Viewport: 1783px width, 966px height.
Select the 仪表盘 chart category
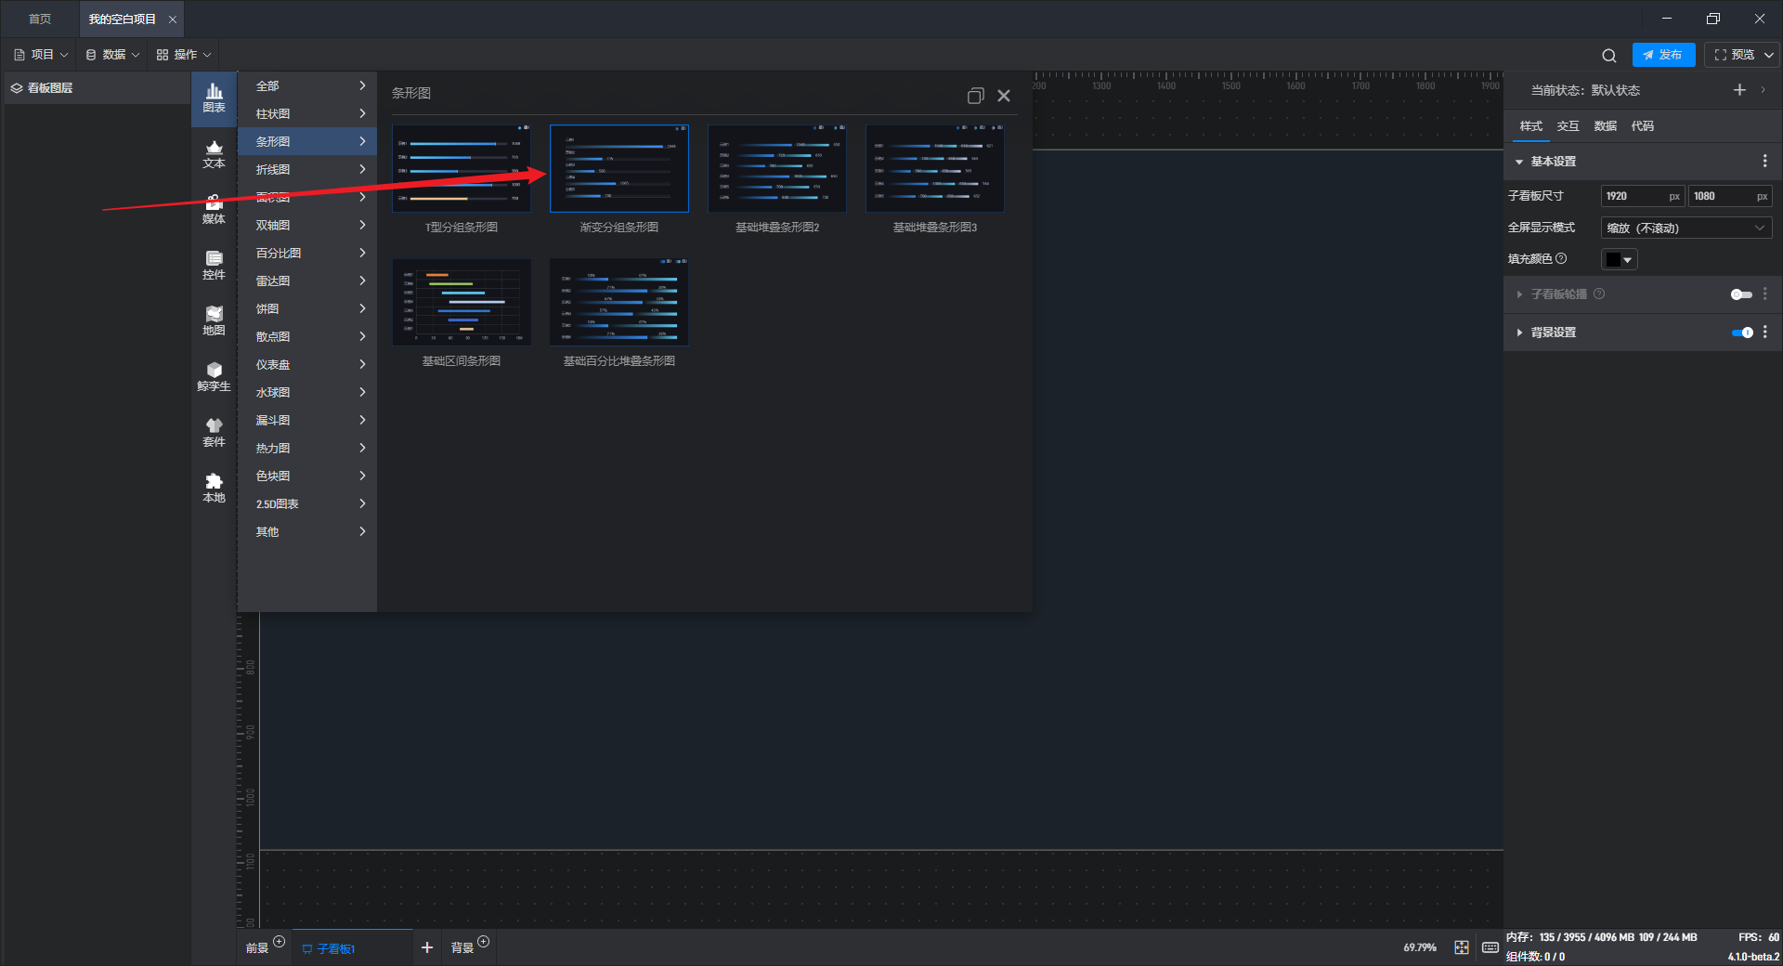307,365
